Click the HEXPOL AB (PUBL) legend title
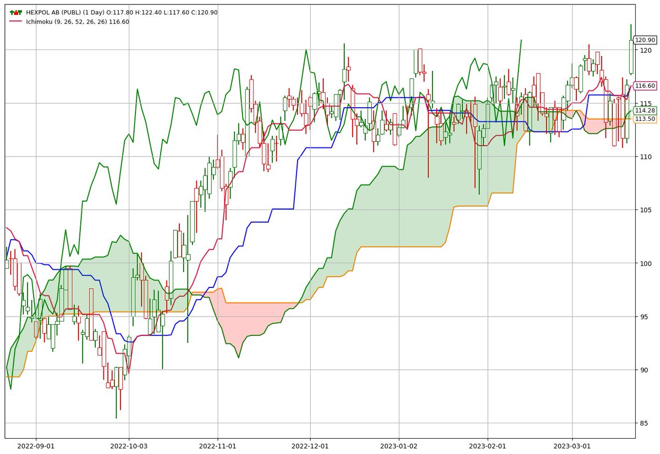 (x=122, y=12)
